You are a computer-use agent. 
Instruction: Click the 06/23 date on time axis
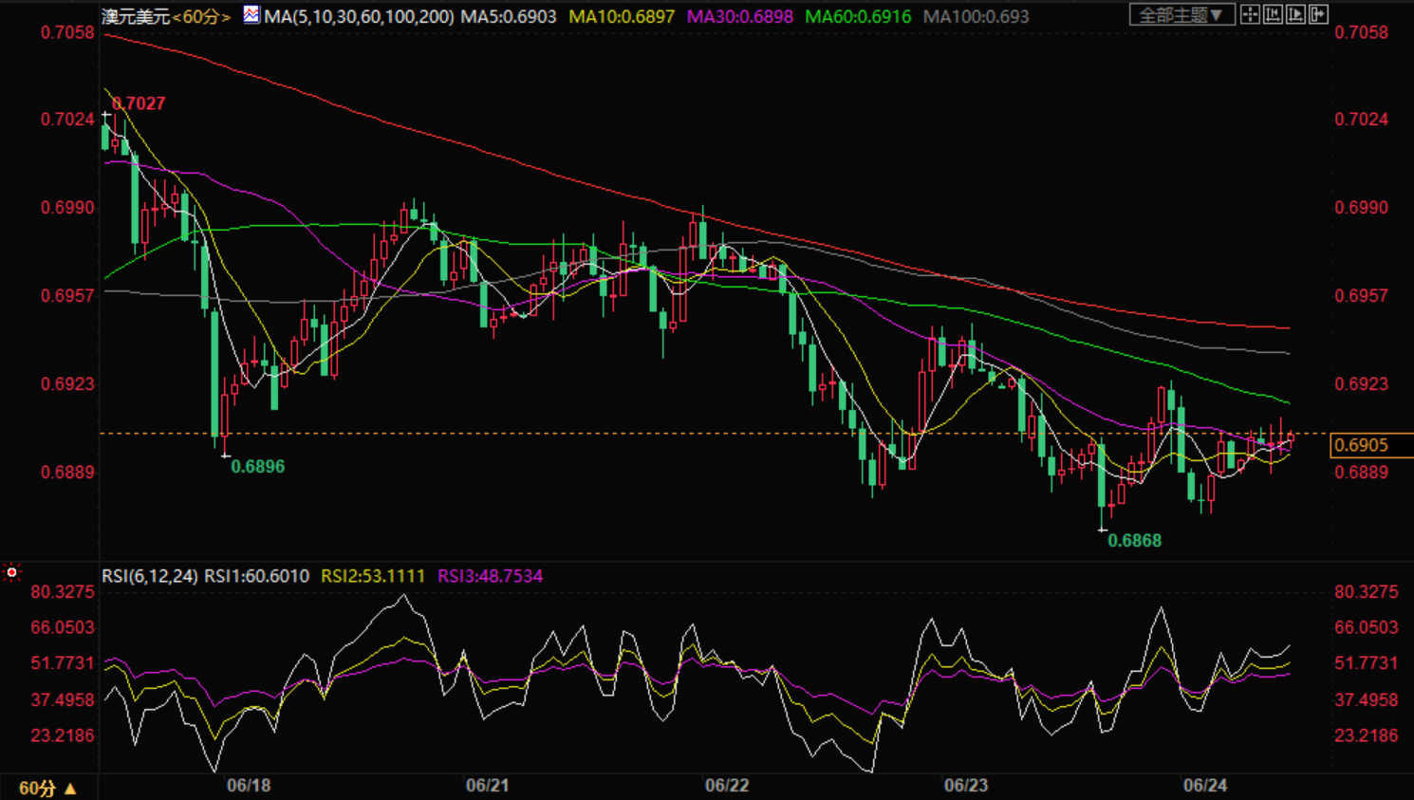966,786
